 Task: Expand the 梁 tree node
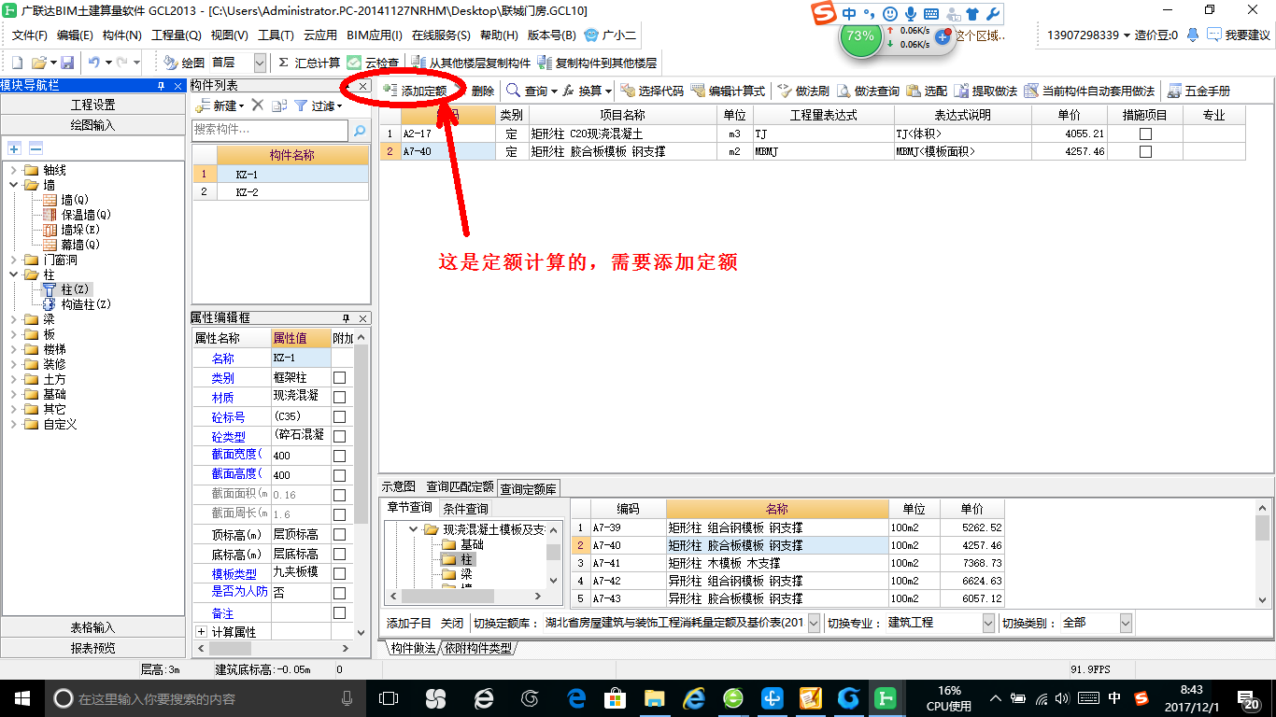coord(13,319)
